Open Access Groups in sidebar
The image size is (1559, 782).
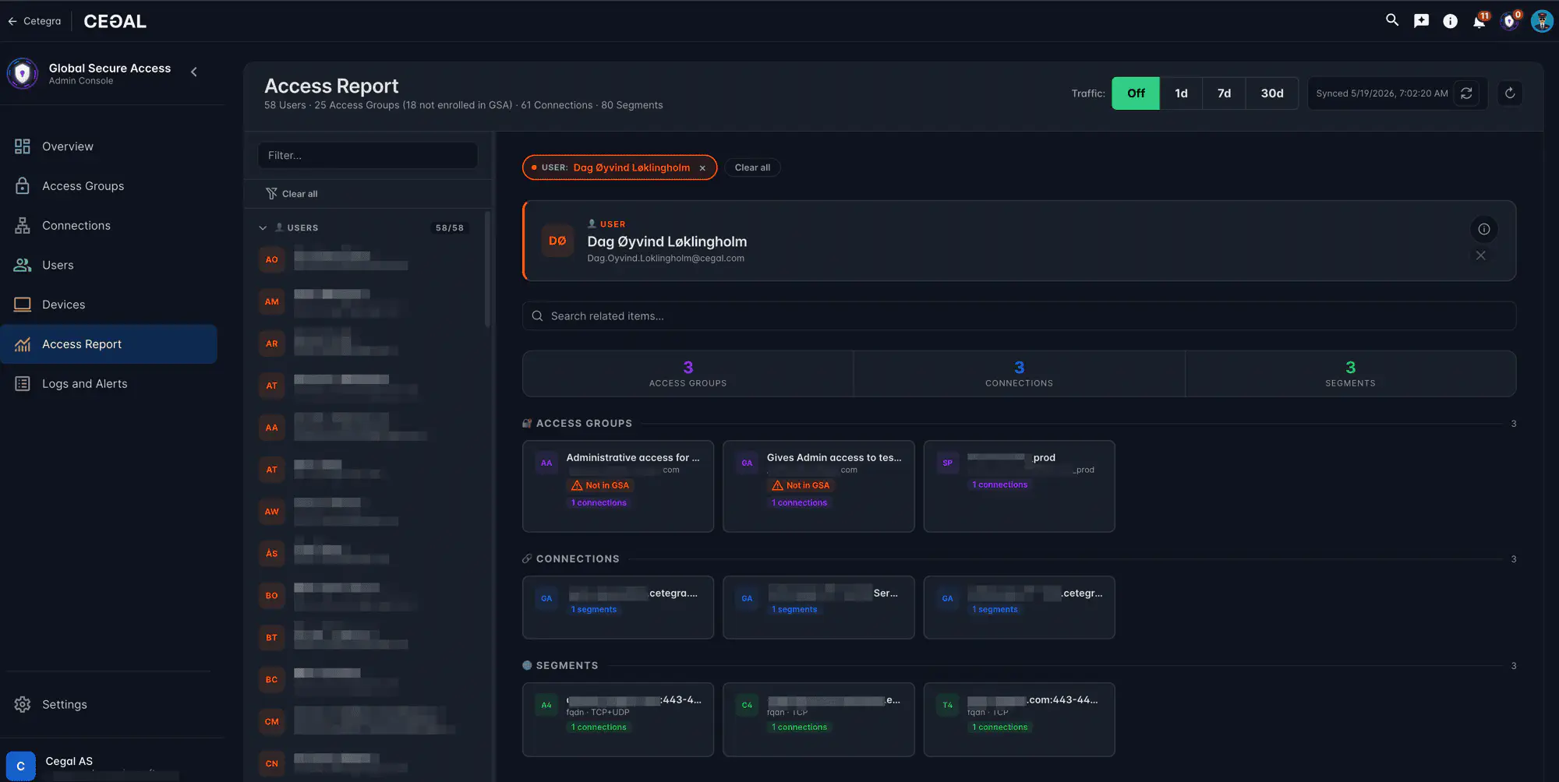tap(109, 186)
